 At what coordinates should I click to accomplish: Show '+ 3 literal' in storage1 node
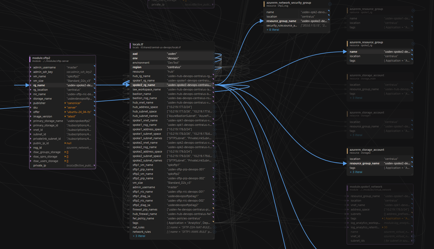point(356,135)
